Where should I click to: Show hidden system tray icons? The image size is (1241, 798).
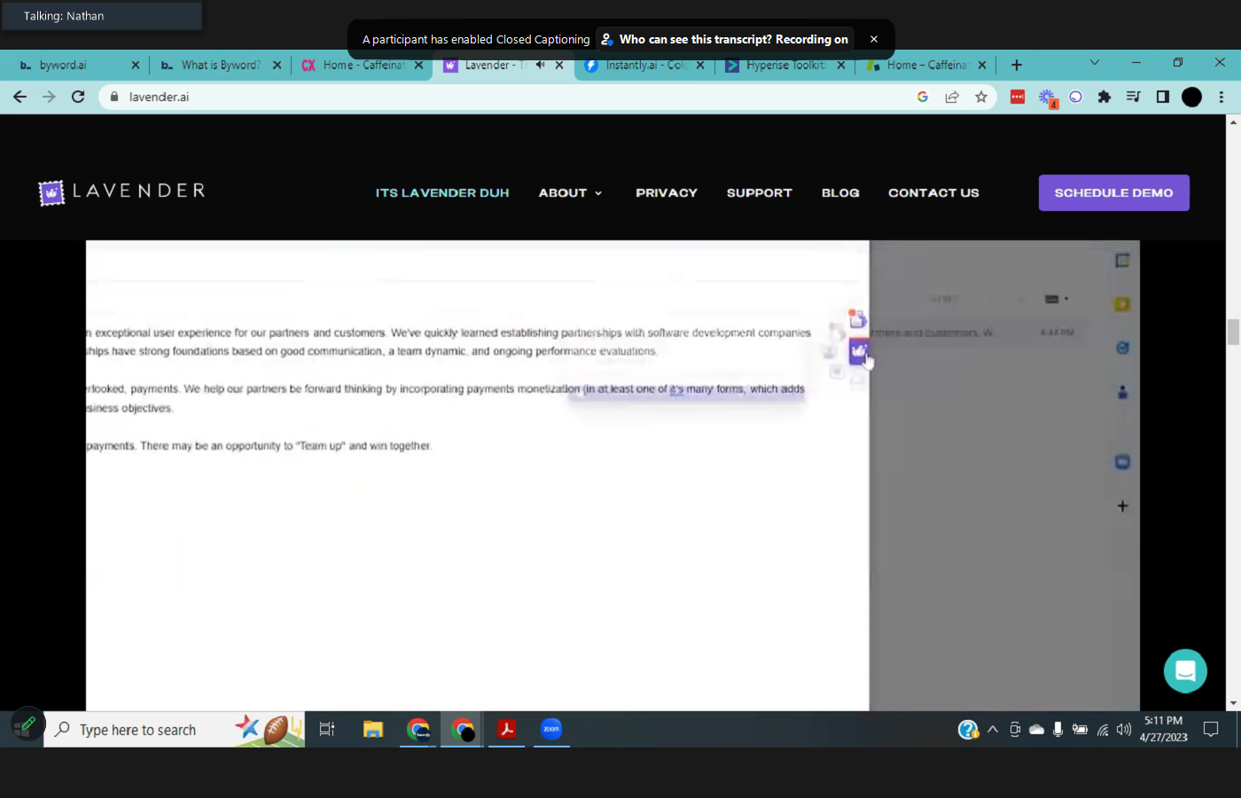993,730
